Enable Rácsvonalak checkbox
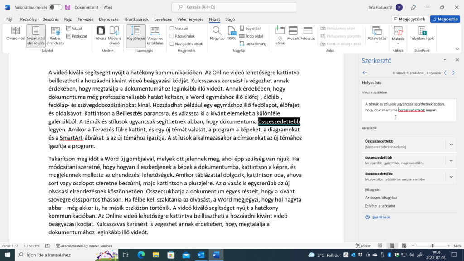464x261 pixels. coord(172,36)
